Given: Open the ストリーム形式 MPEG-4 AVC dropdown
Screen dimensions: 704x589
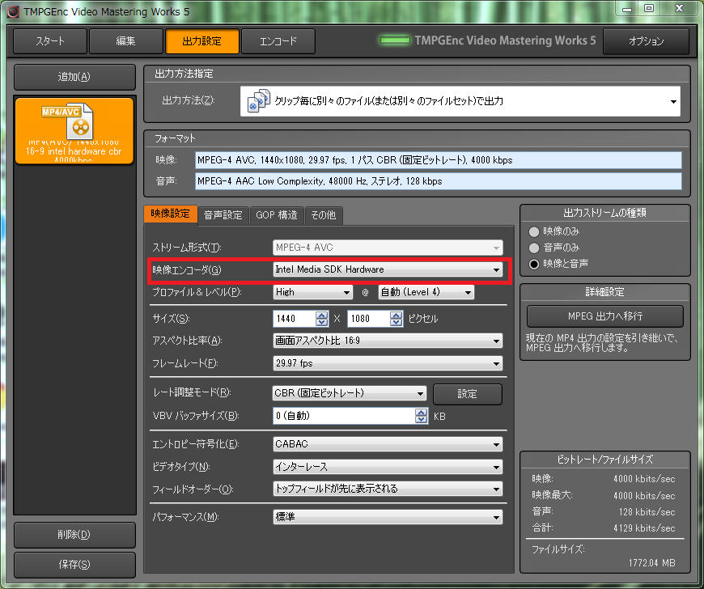Looking at the screenshot, I should 388,248.
